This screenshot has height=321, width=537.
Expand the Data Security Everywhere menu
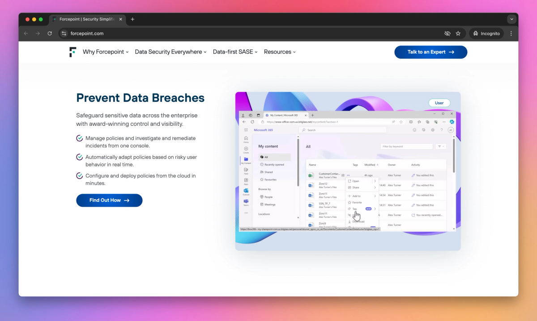click(x=170, y=52)
